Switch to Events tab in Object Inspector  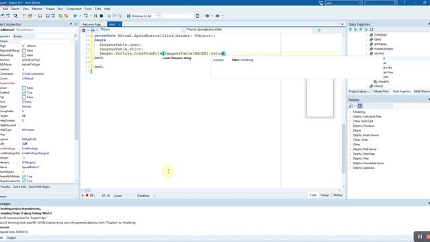17,36
